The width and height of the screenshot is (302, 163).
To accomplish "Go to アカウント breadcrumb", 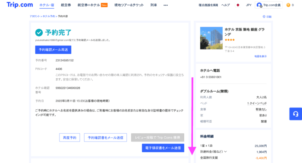I will 35,16.
